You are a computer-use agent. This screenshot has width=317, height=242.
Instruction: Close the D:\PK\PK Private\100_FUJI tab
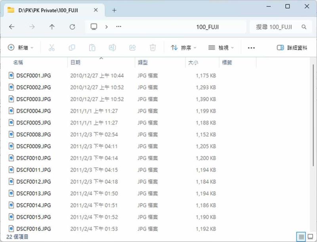96,10
